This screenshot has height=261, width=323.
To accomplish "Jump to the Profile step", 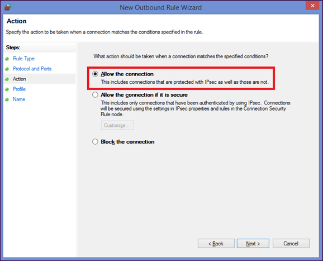I will (20, 89).
